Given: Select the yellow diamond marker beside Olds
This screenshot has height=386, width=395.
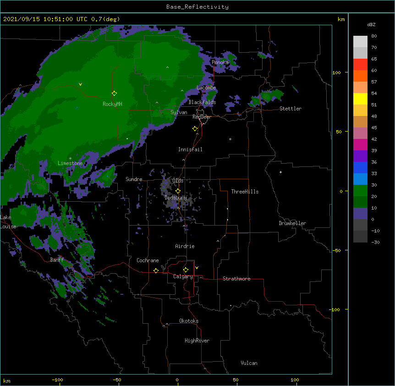Looking at the screenshot, I should click(x=178, y=191).
